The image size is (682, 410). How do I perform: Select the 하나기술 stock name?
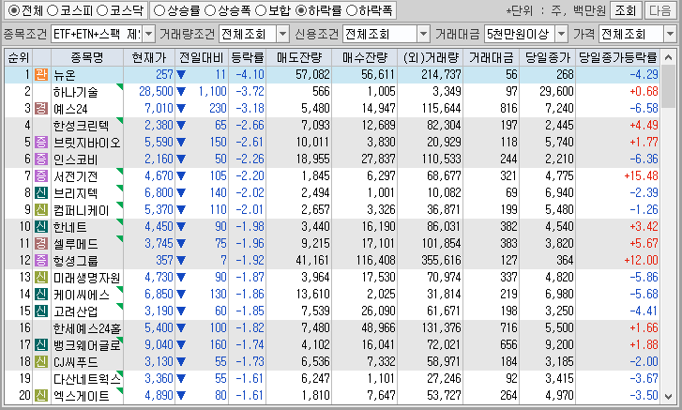click(76, 92)
